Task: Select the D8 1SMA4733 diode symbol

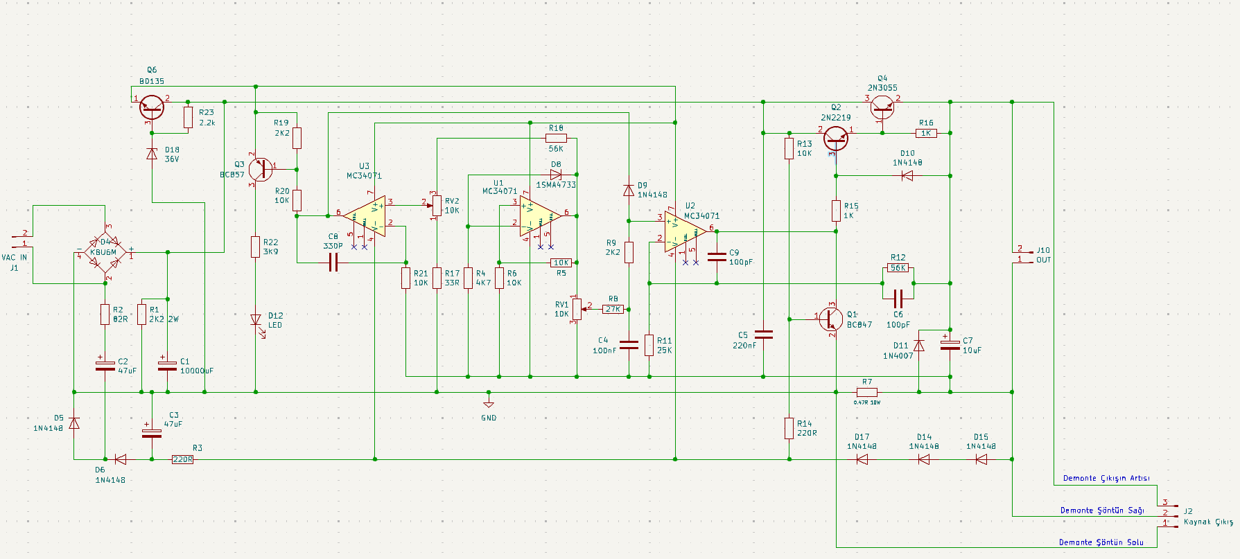Action: [555, 175]
